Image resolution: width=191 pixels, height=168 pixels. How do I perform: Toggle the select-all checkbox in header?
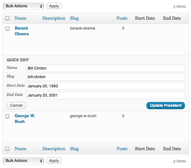click(8, 18)
